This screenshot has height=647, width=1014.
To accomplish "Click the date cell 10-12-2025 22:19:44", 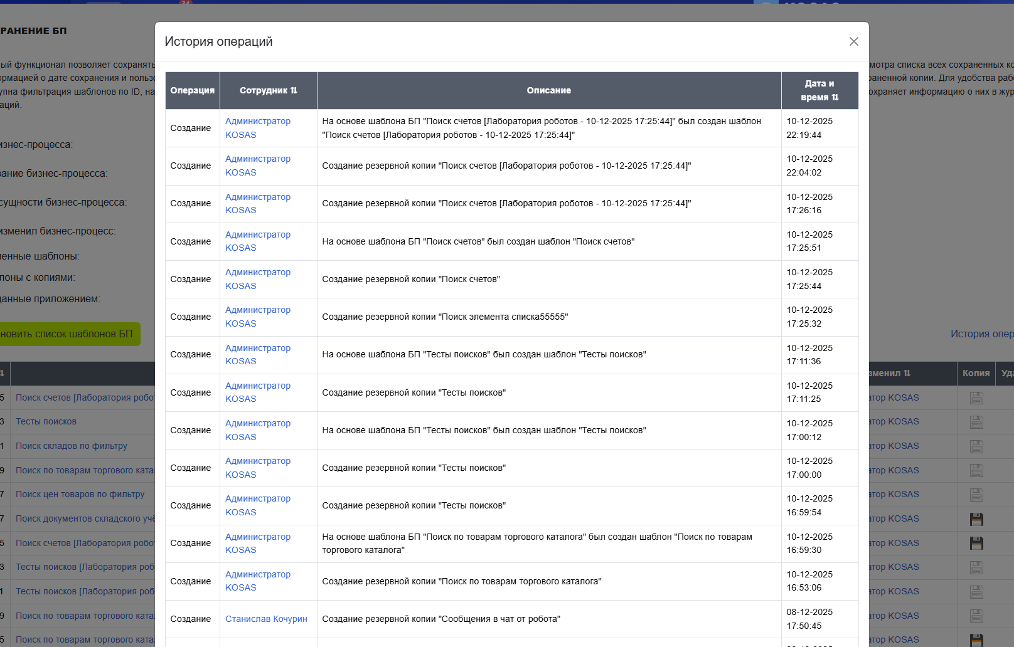I will tap(819, 128).
